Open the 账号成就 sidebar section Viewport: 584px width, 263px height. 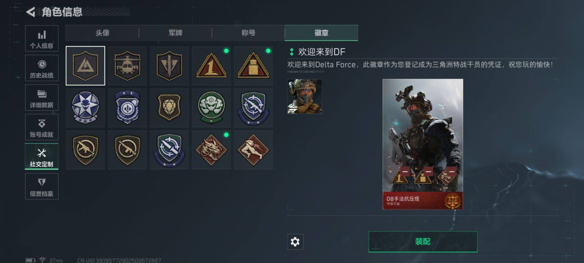(42, 127)
